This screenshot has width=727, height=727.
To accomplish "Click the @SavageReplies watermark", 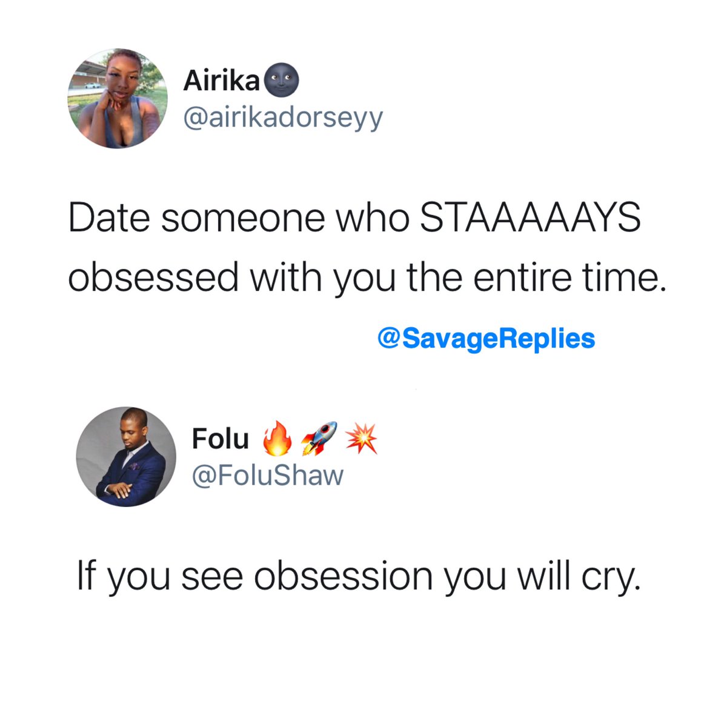I will tap(486, 338).
